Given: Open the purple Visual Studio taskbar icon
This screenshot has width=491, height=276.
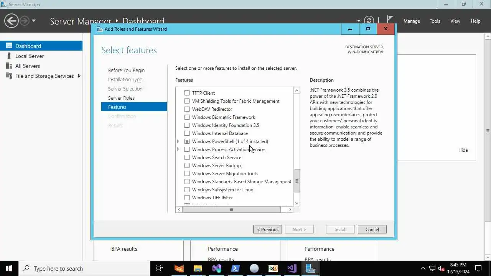Looking at the screenshot, I should (292, 268).
